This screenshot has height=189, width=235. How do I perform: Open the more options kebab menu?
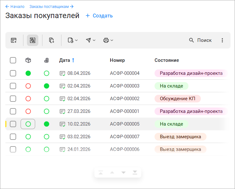click(222, 40)
